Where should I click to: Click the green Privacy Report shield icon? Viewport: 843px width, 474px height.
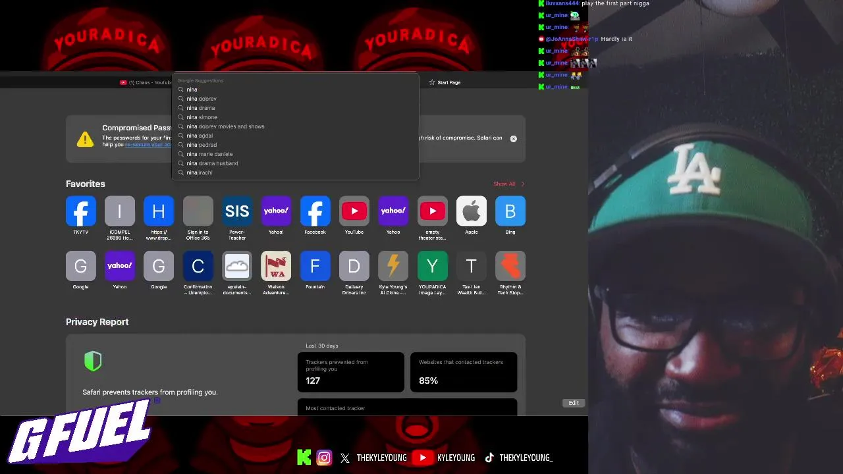pos(93,361)
